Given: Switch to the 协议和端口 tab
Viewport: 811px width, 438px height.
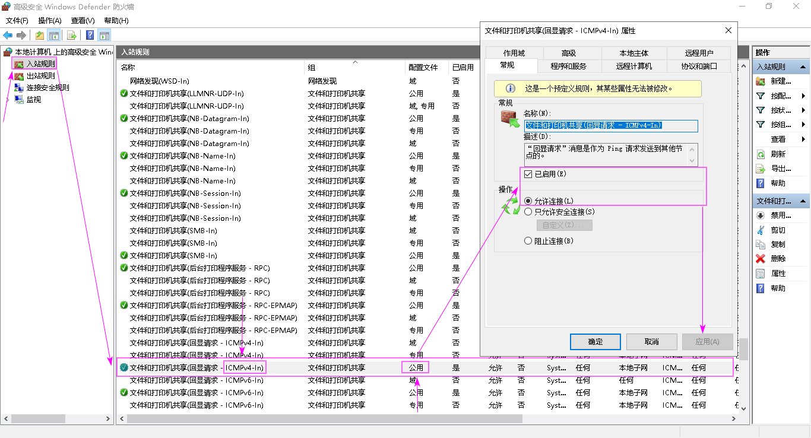Looking at the screenshot, I should pyautogui.click(x=699, y=66).
